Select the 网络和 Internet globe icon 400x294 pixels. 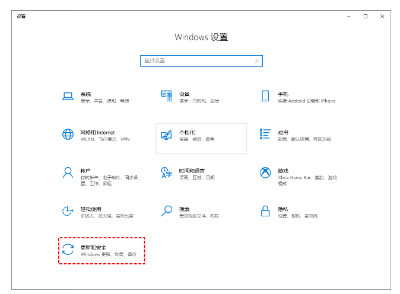click(x=68, y=135)
